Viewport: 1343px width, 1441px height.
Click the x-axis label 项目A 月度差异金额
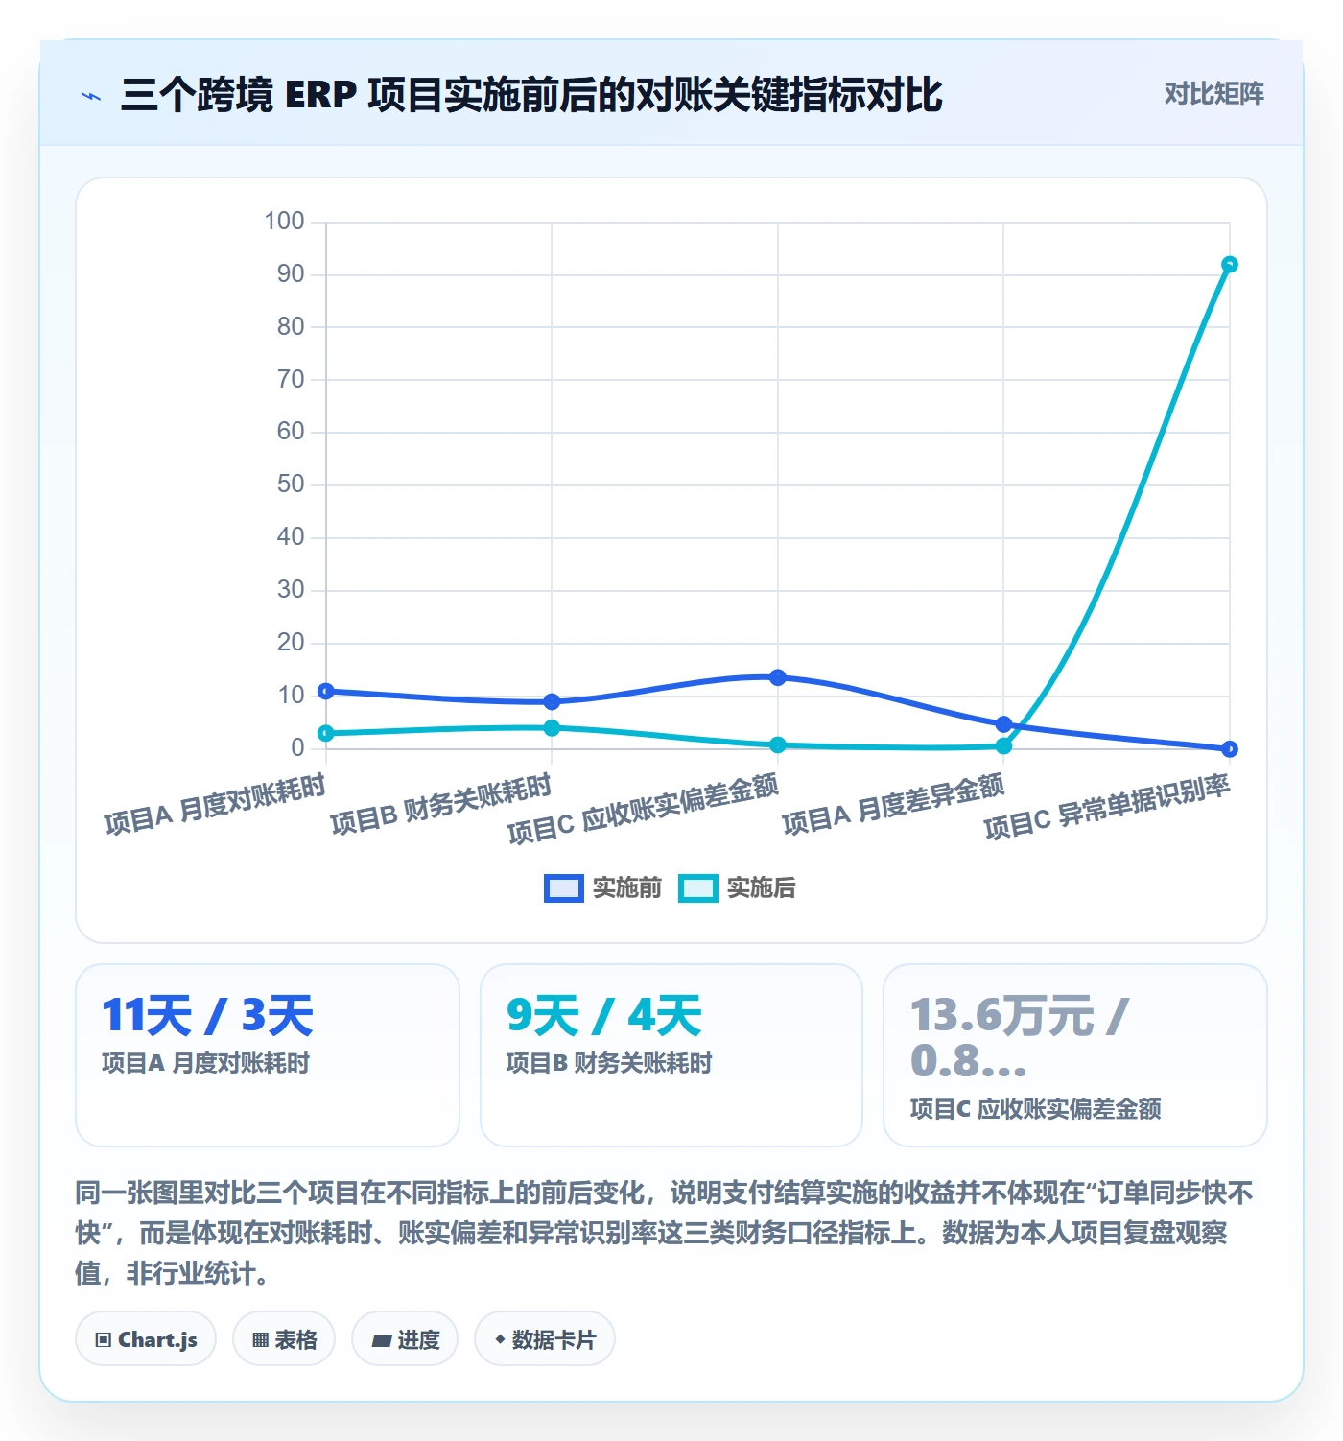tap(893, 804)
